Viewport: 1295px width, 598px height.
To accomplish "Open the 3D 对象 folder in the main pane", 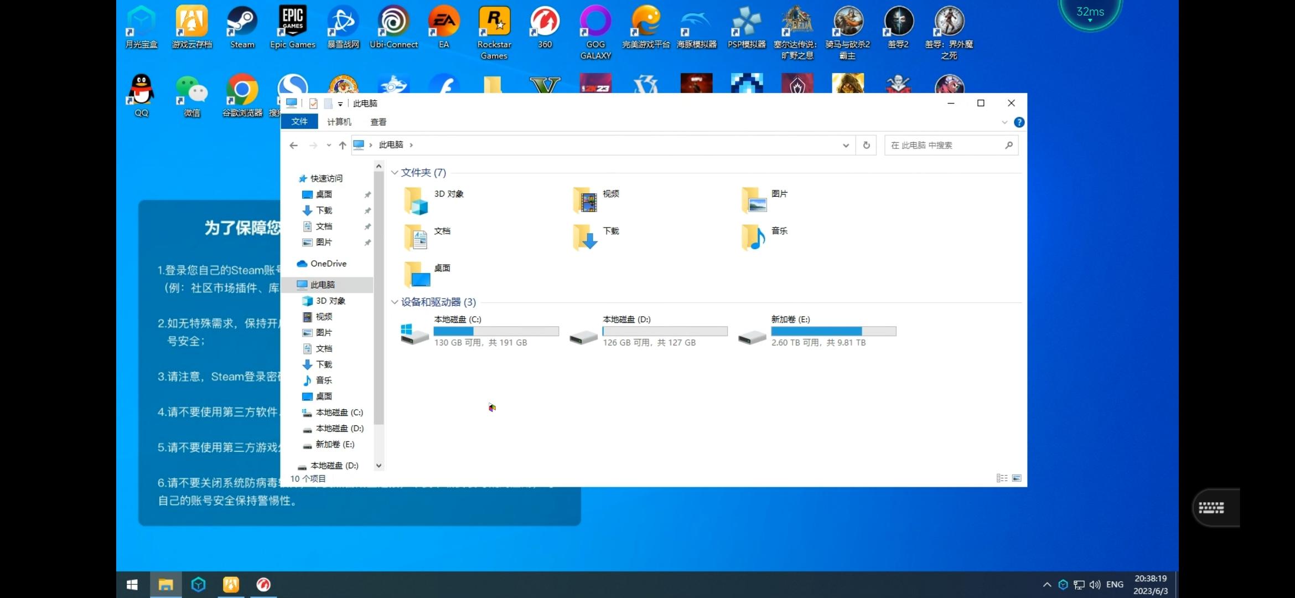I will (x=434, y=200).
